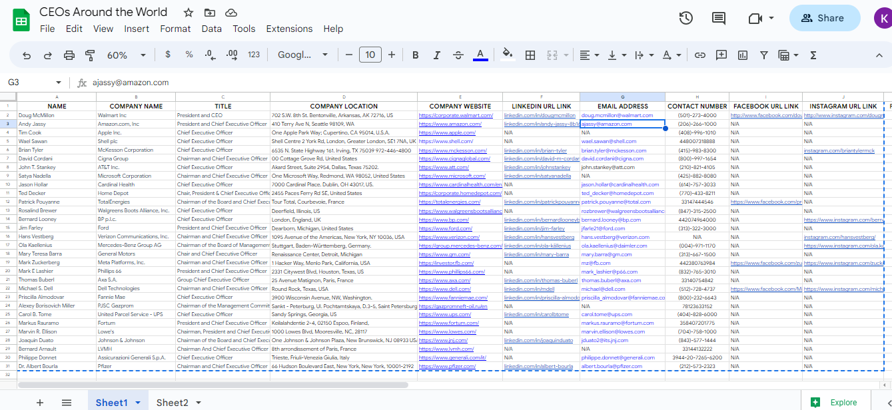Screen dimensions: 892x410
Task: Click the Explore button
Action: tap(835, 402)
